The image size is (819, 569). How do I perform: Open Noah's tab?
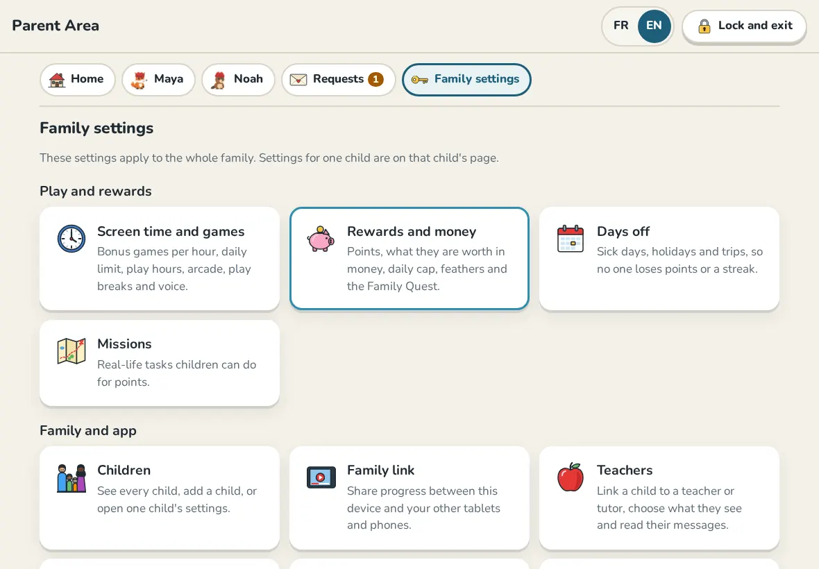point(238,79)
